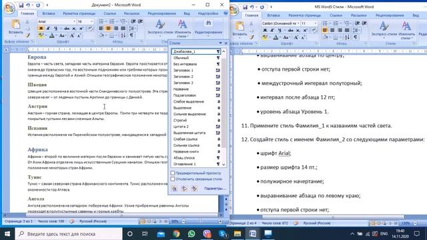Save the document in the right Word window
This screenshot has width=427, height=240.
pos(245,7)
